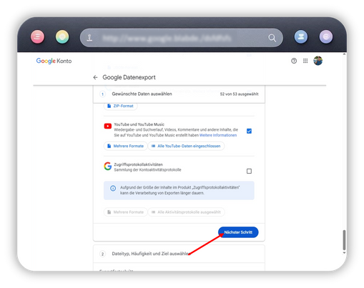Uncheck YouTube und YouTube Music checkbox
Viewport: 364px width, 288px height.
pyautogui.click(x=249, y=131)
